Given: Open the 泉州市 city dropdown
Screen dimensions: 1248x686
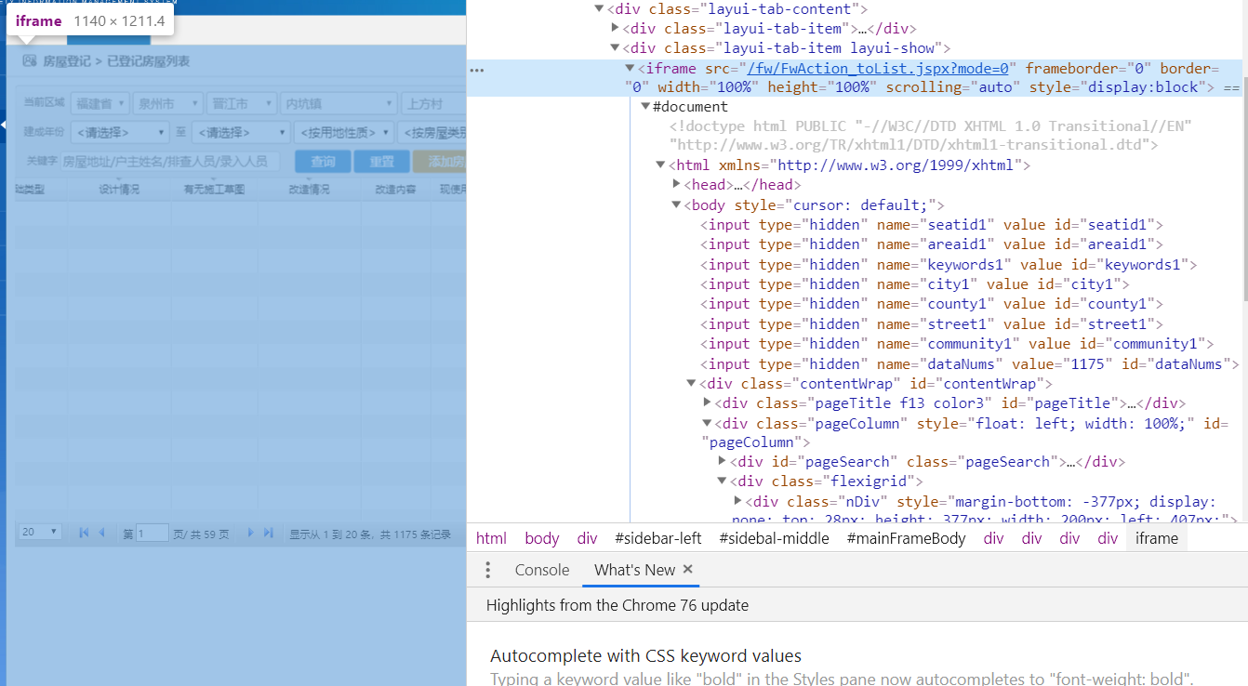Looking at the screenshot, I should [167, 104].
